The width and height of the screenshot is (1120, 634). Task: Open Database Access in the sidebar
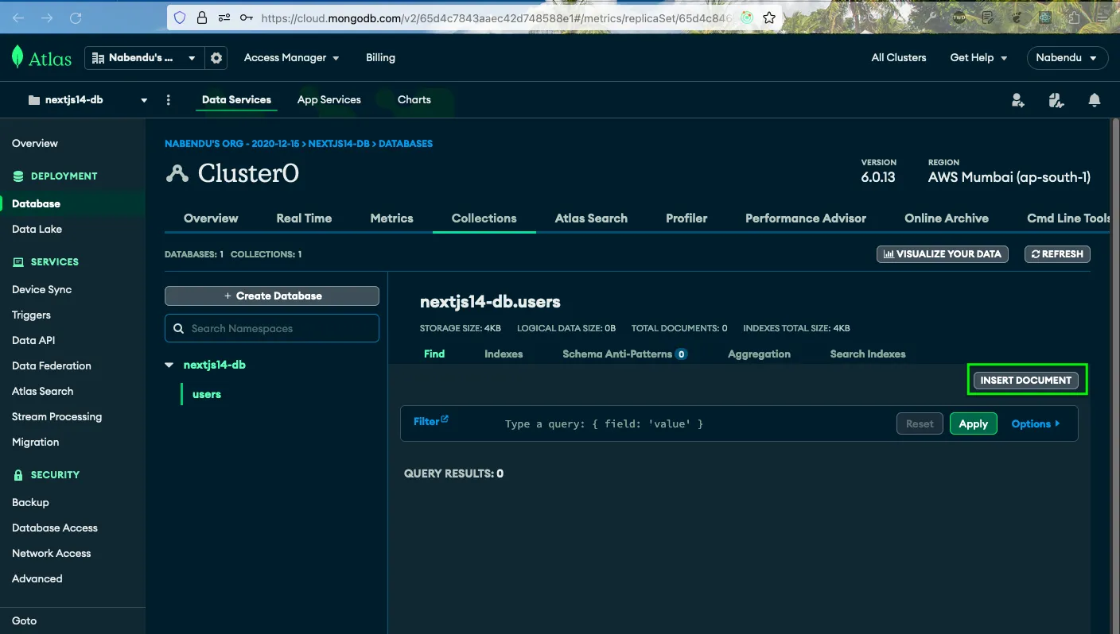point(55,528)
